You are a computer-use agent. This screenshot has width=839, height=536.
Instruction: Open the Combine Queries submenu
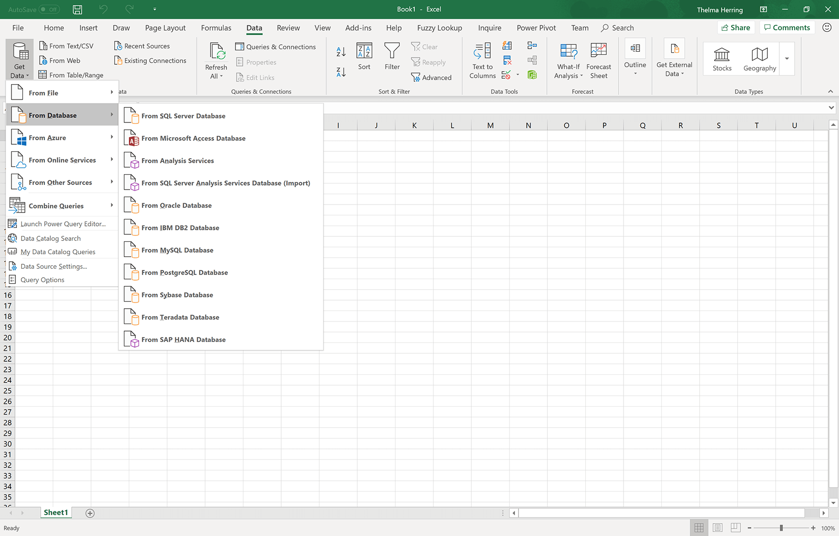pyautogui.click(x=63, y=206)
